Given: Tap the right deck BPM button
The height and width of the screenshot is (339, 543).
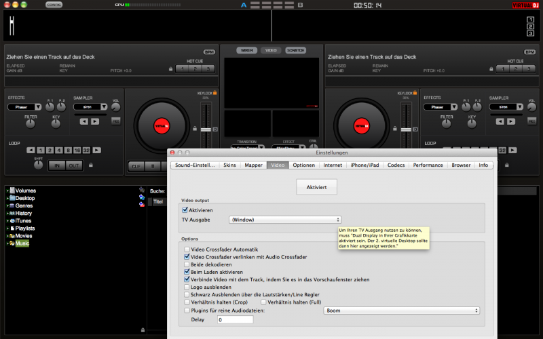Looking at the screenshot, I should 529,52.
